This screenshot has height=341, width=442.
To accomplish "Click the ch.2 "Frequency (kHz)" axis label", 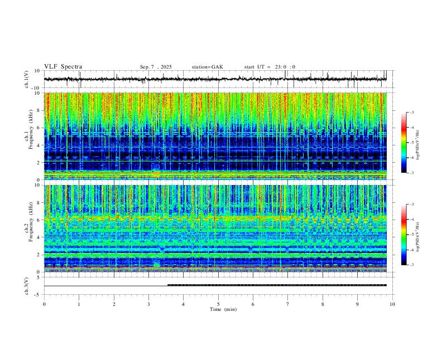I will click(x=31, y=222).
